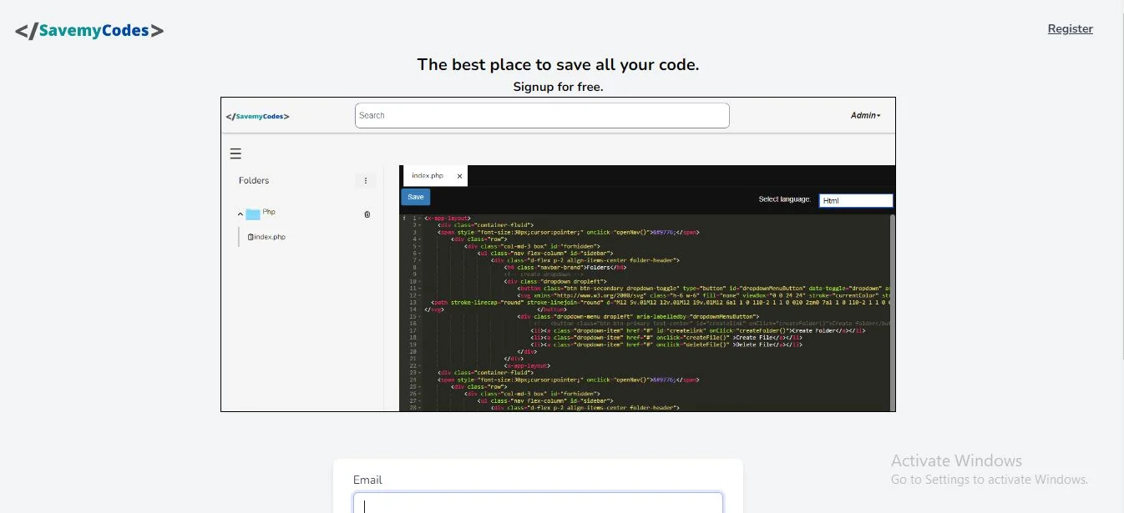The height and width of the screenshot is (513, 1124).
Task: Click the fold arrow on line 1
Action: (419, 219)
